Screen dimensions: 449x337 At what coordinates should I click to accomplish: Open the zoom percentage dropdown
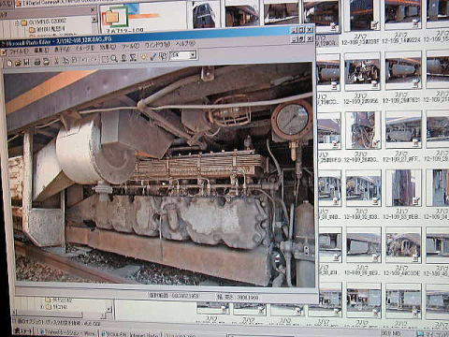[193, 55]
